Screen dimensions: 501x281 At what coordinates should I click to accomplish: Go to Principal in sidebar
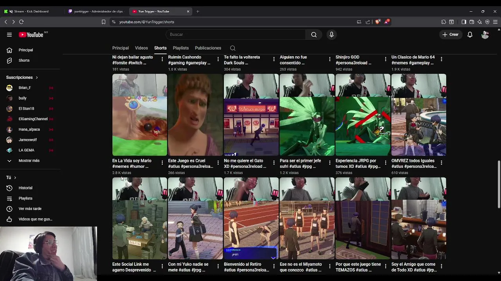[30, 50]
